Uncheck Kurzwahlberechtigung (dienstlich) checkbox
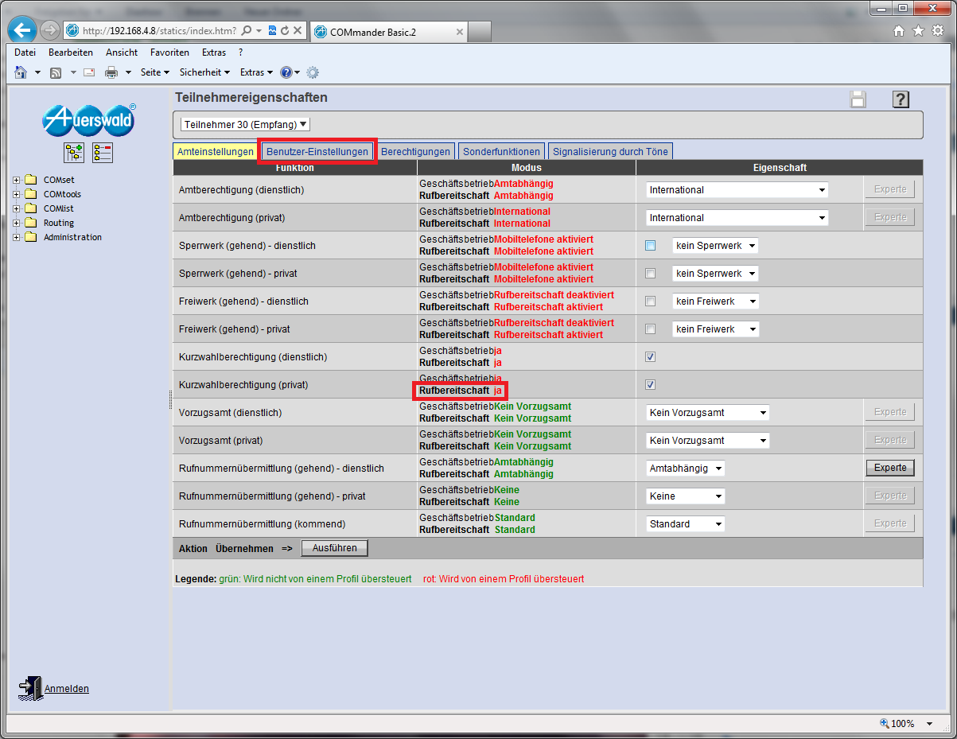Screen dimensions: 957x739 [x=651, y=357]
